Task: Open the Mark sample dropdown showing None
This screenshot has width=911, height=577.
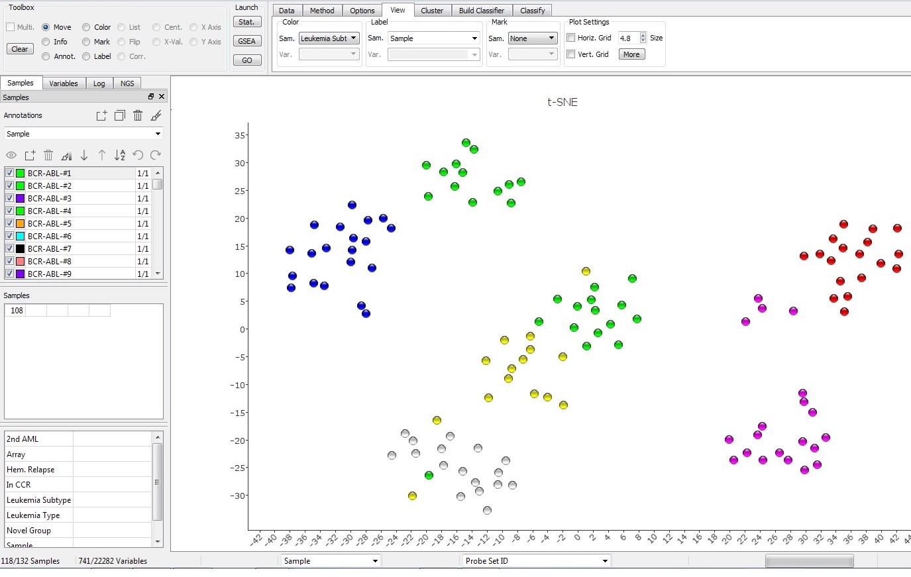Action: click(x=533, y=38)
